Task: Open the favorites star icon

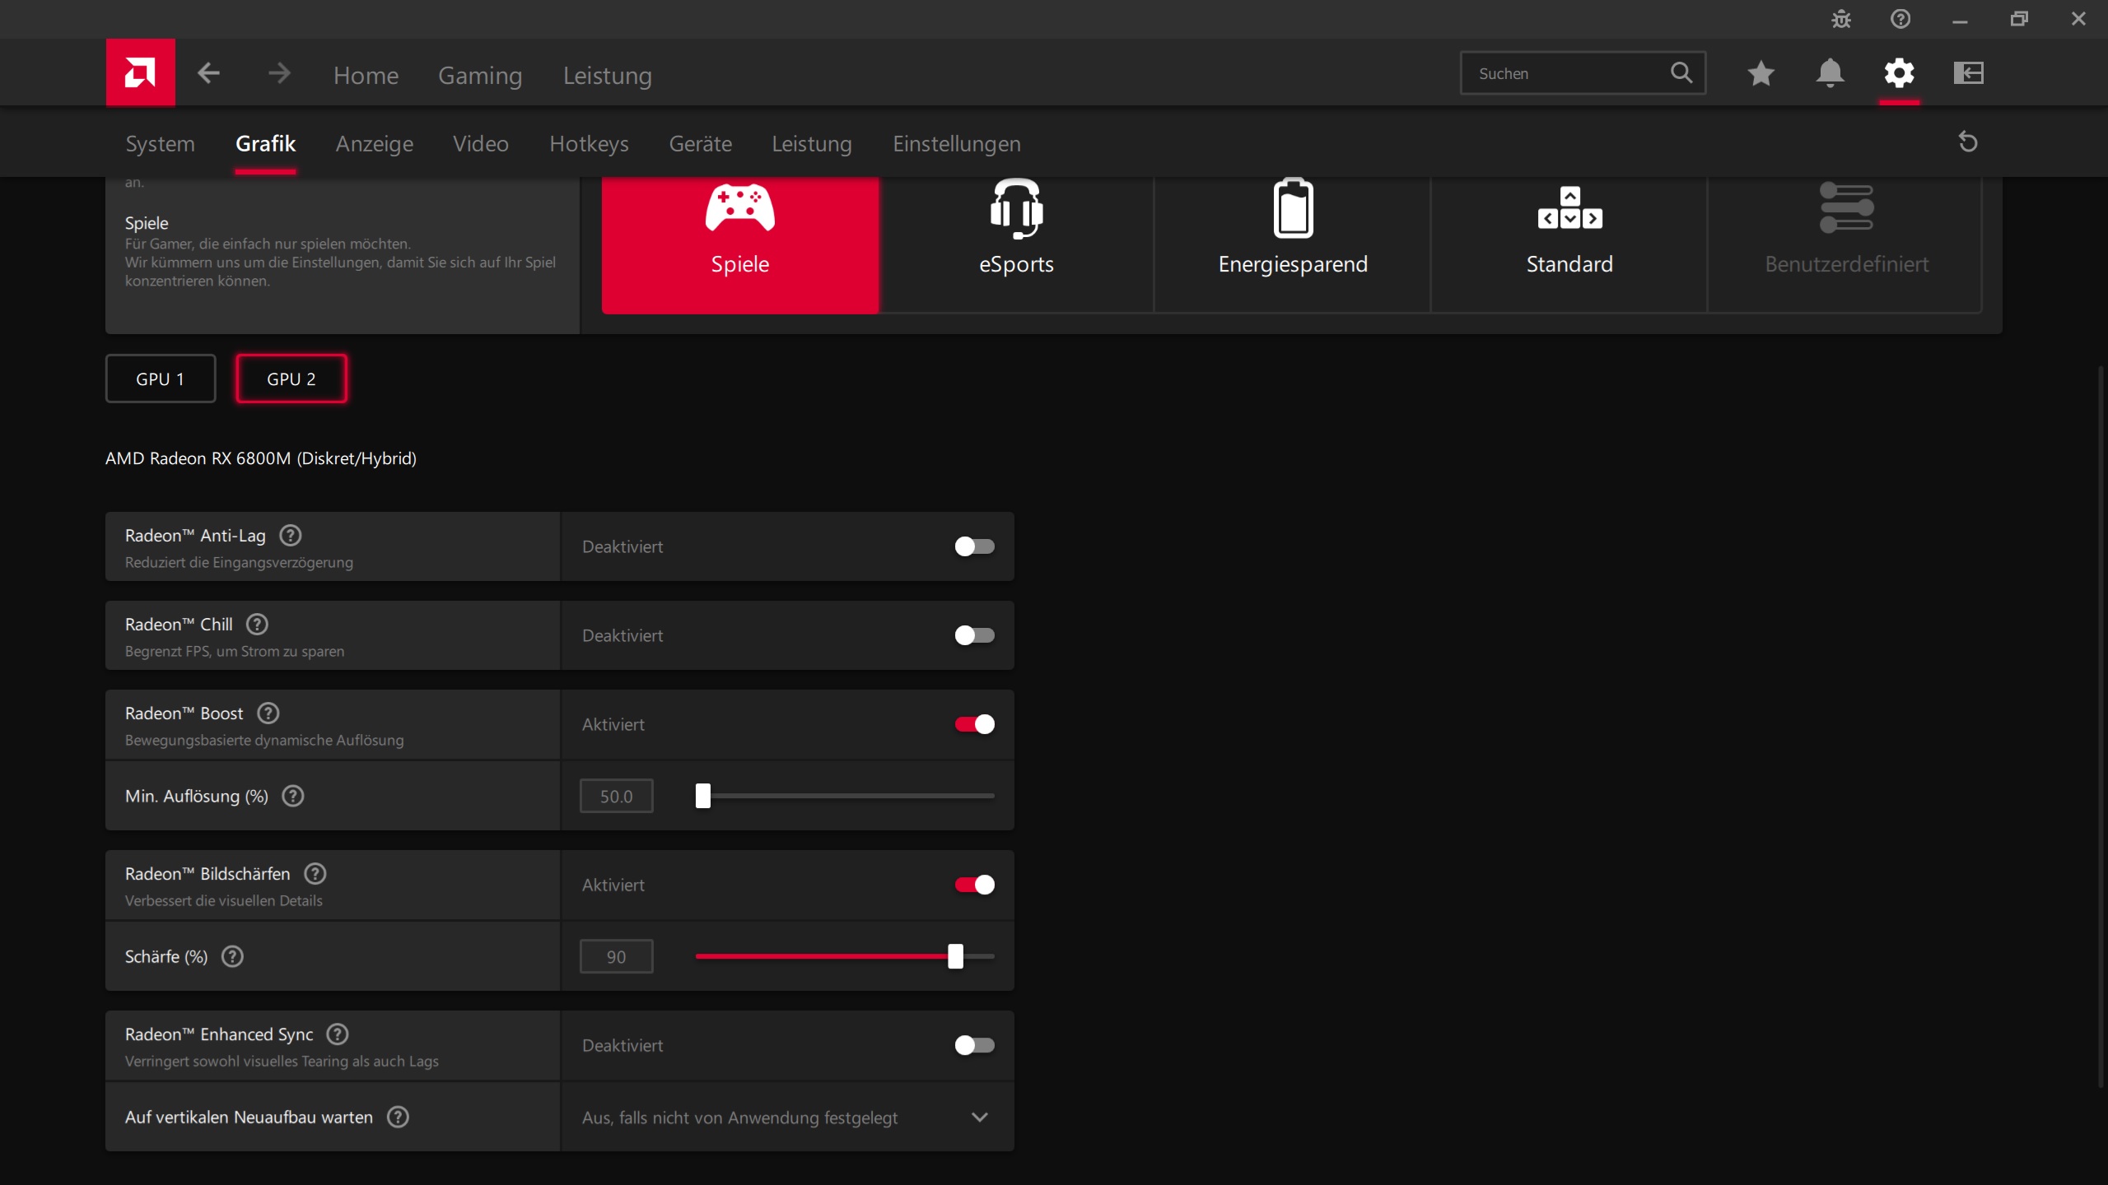Action: [1761, 73]
